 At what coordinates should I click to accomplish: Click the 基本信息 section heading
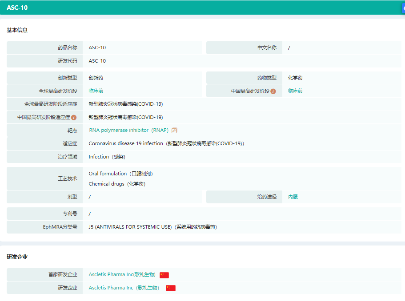[x=17, y=30]
